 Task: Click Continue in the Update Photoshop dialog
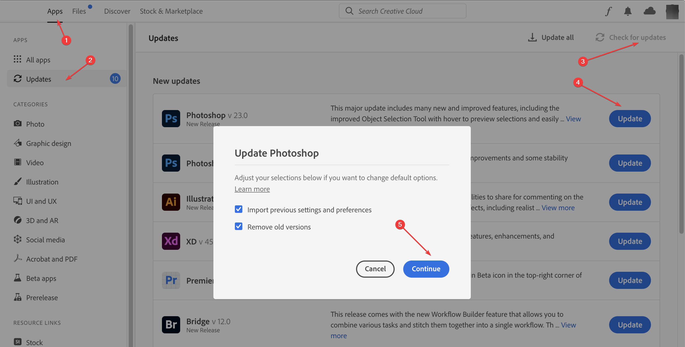(426, 269)
